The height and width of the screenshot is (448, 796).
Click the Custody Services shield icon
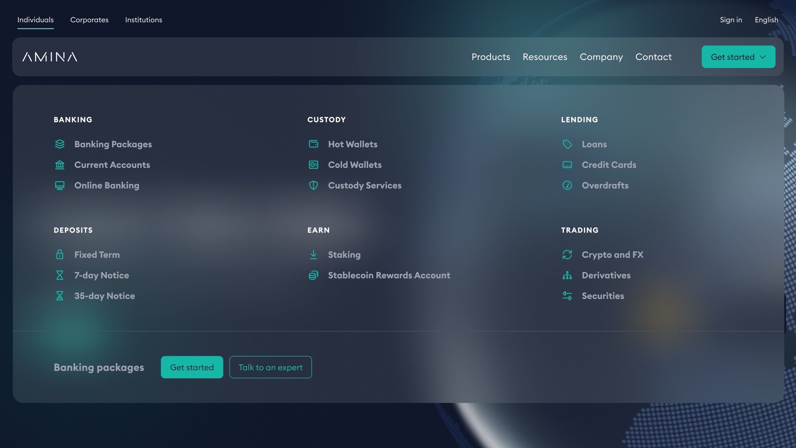click(313, 185)
